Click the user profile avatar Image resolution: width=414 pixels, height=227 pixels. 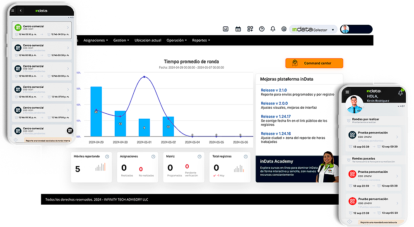(x=345, y=29)
